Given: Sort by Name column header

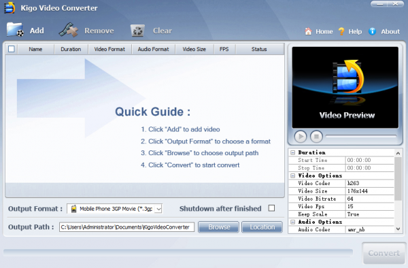Looking at the screenshot, I should (x=35, y=49).
